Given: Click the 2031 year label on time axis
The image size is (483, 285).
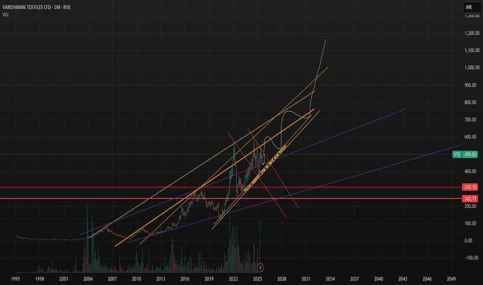Looking at the screenshot, I should coord(306,279).
